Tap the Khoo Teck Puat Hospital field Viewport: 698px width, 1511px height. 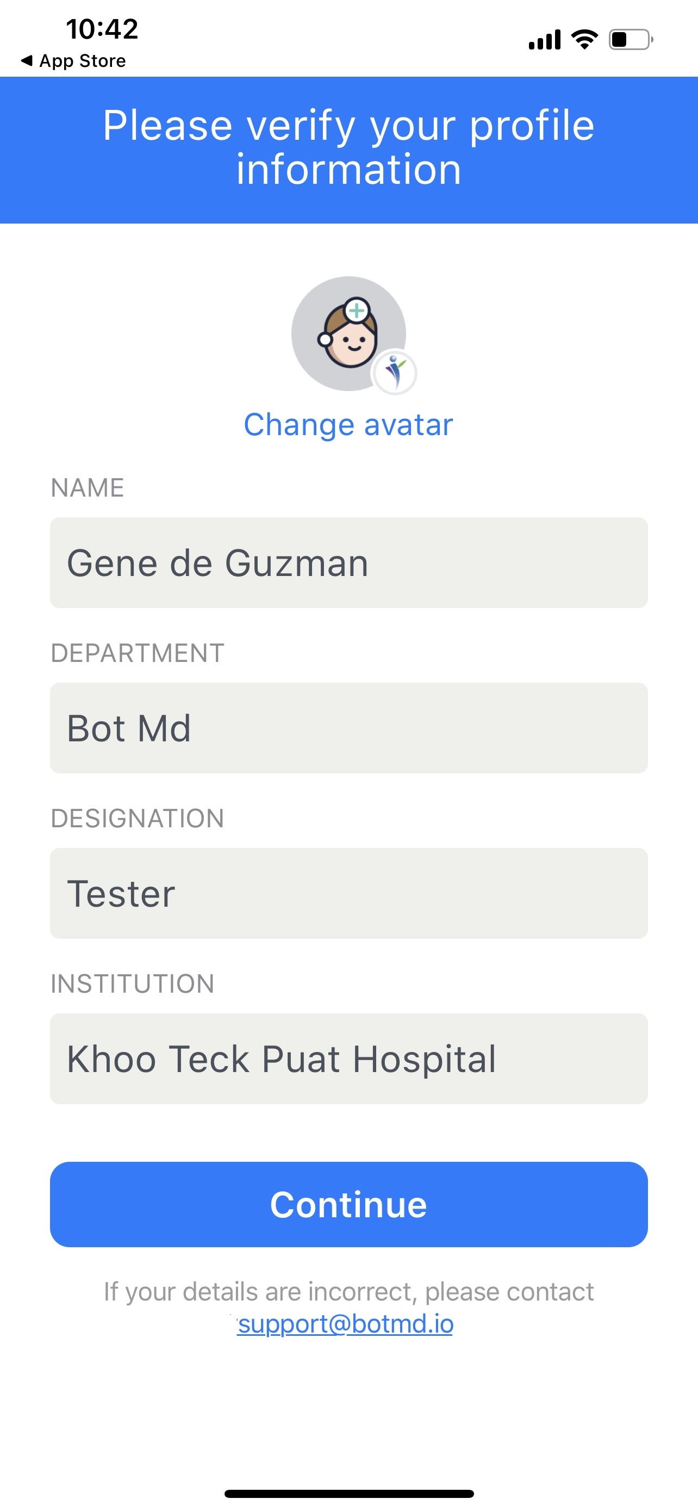[x=348, y=1059]
